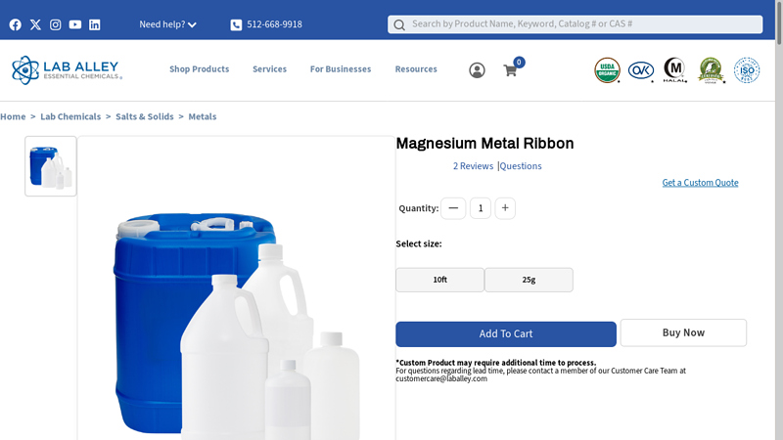Navigate to Lab Chemicals breadcrumb
This screenshot has height=440, width=783.
tap(70, 116)
